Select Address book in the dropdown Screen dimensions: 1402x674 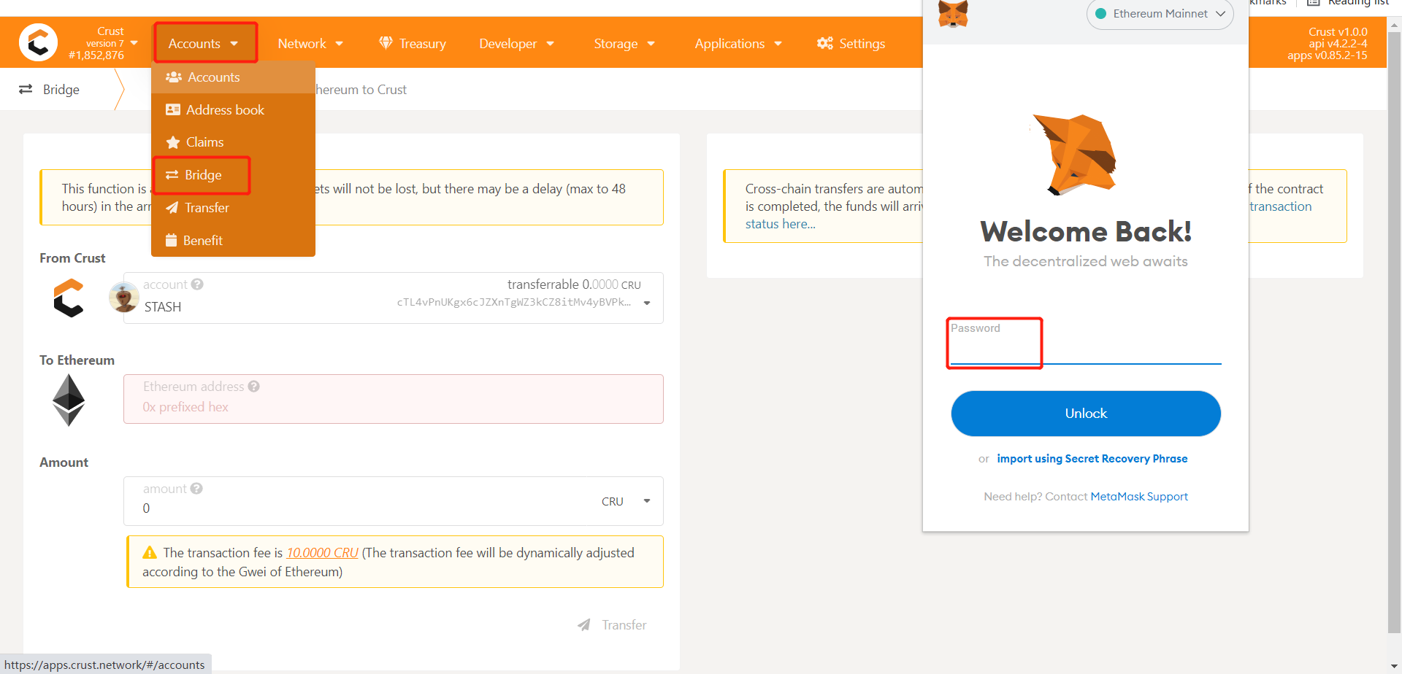coord(233,109)
